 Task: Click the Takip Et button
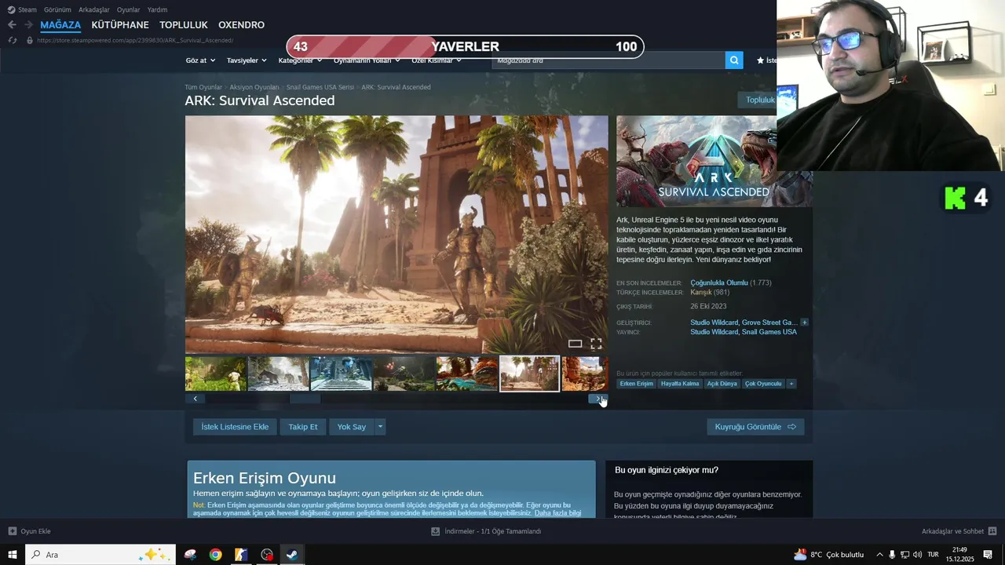[x=303, y=427]
